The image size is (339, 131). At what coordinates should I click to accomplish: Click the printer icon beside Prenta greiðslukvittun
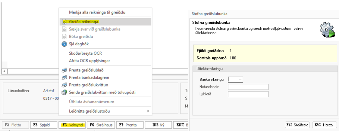coord(64,85)
